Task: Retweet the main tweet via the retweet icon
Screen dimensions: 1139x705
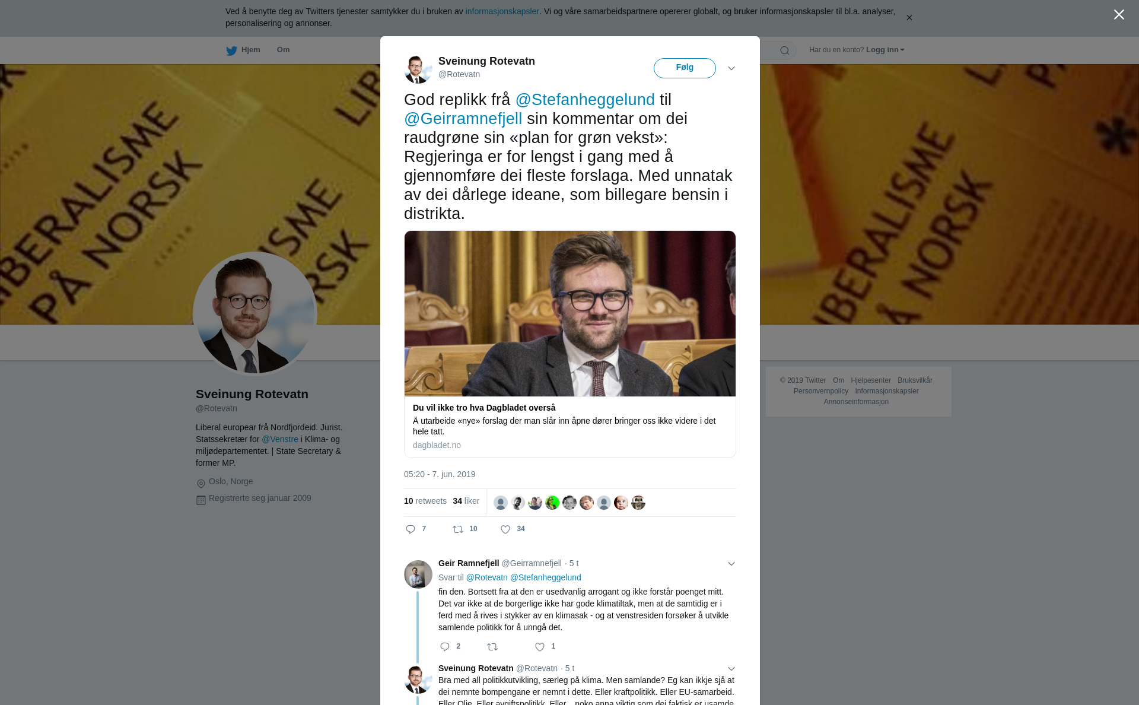Action: [458, 529]
